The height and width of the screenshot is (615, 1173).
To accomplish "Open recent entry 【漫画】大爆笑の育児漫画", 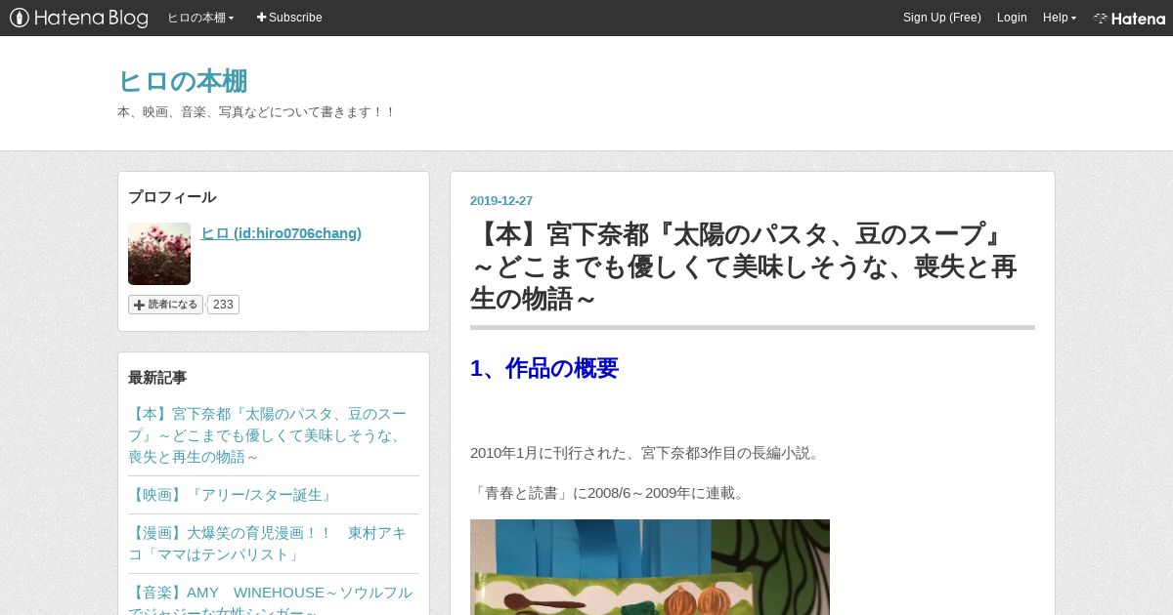I will pos(268,544).
